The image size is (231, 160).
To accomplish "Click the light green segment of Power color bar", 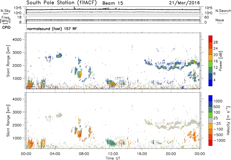I will coord(210,64).
